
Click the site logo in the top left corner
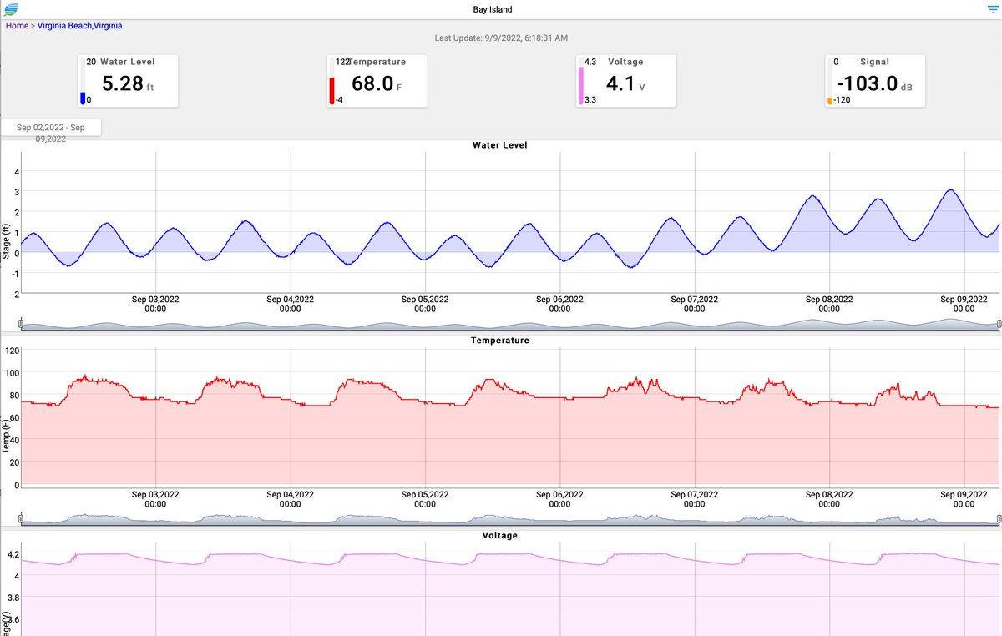[x=13, y=8]
